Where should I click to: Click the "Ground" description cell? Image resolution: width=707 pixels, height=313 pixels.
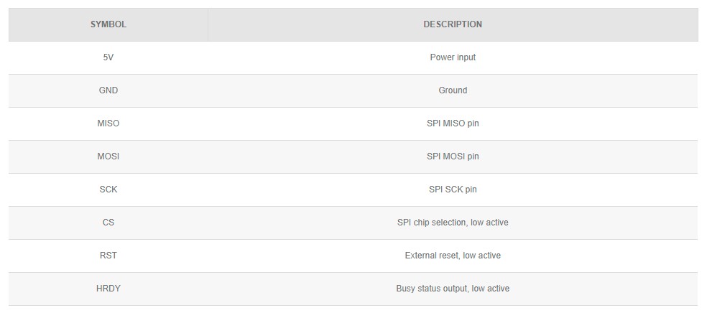click(453, 90)
